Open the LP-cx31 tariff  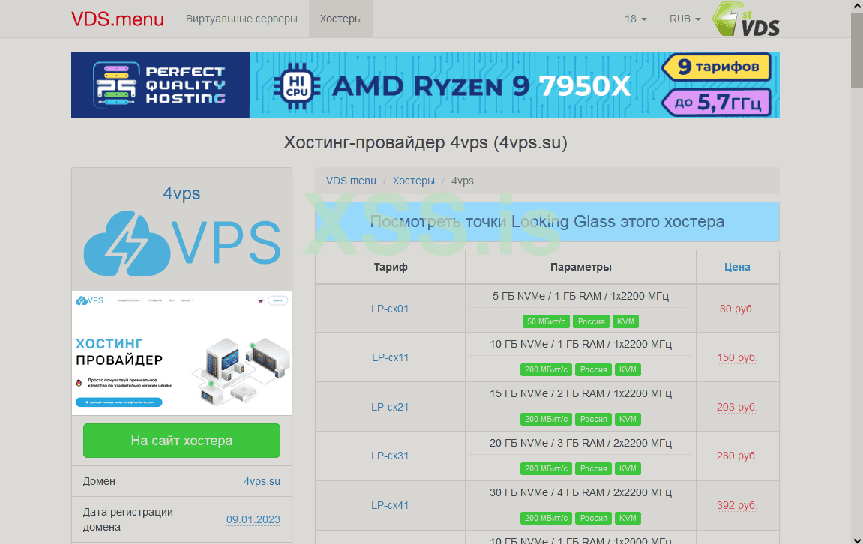[390, 456]
